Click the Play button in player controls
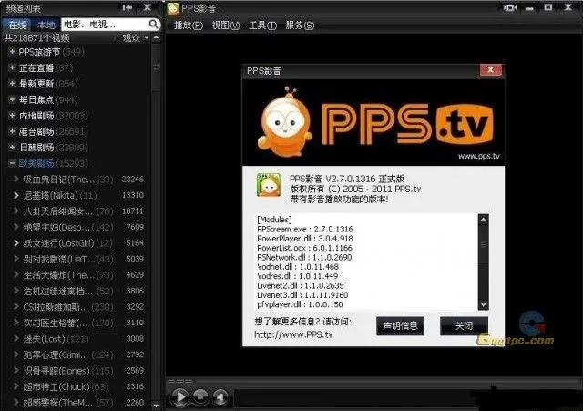The height and width of the screenshot is (411, 583). tap(180, 396)
